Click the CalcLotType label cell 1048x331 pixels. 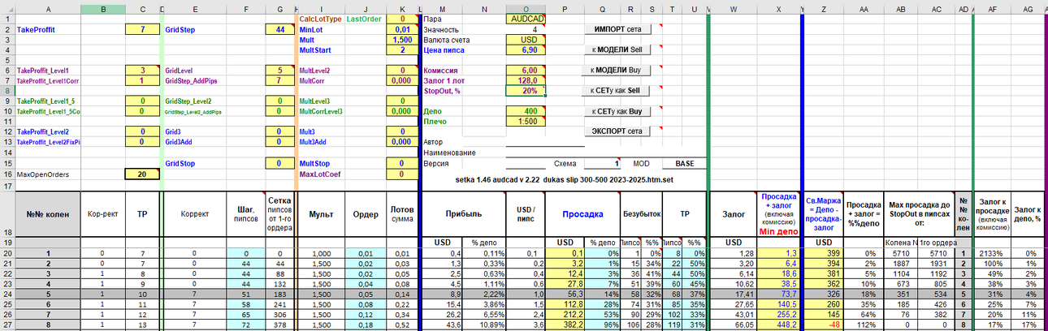tap(320, 19)
